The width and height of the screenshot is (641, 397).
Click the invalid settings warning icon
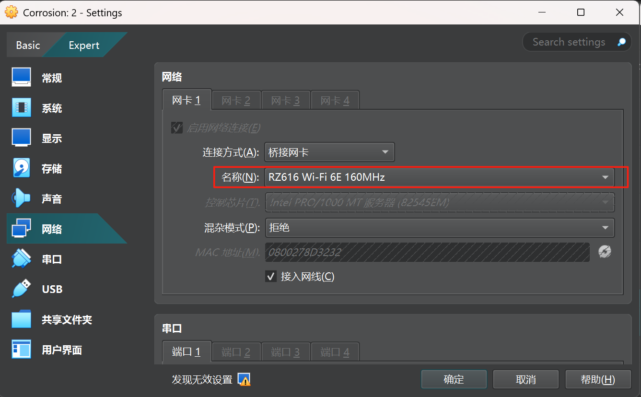coord(244,380)
